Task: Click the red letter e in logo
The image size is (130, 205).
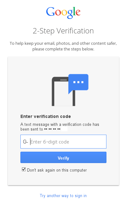Action: click(78, 13)
